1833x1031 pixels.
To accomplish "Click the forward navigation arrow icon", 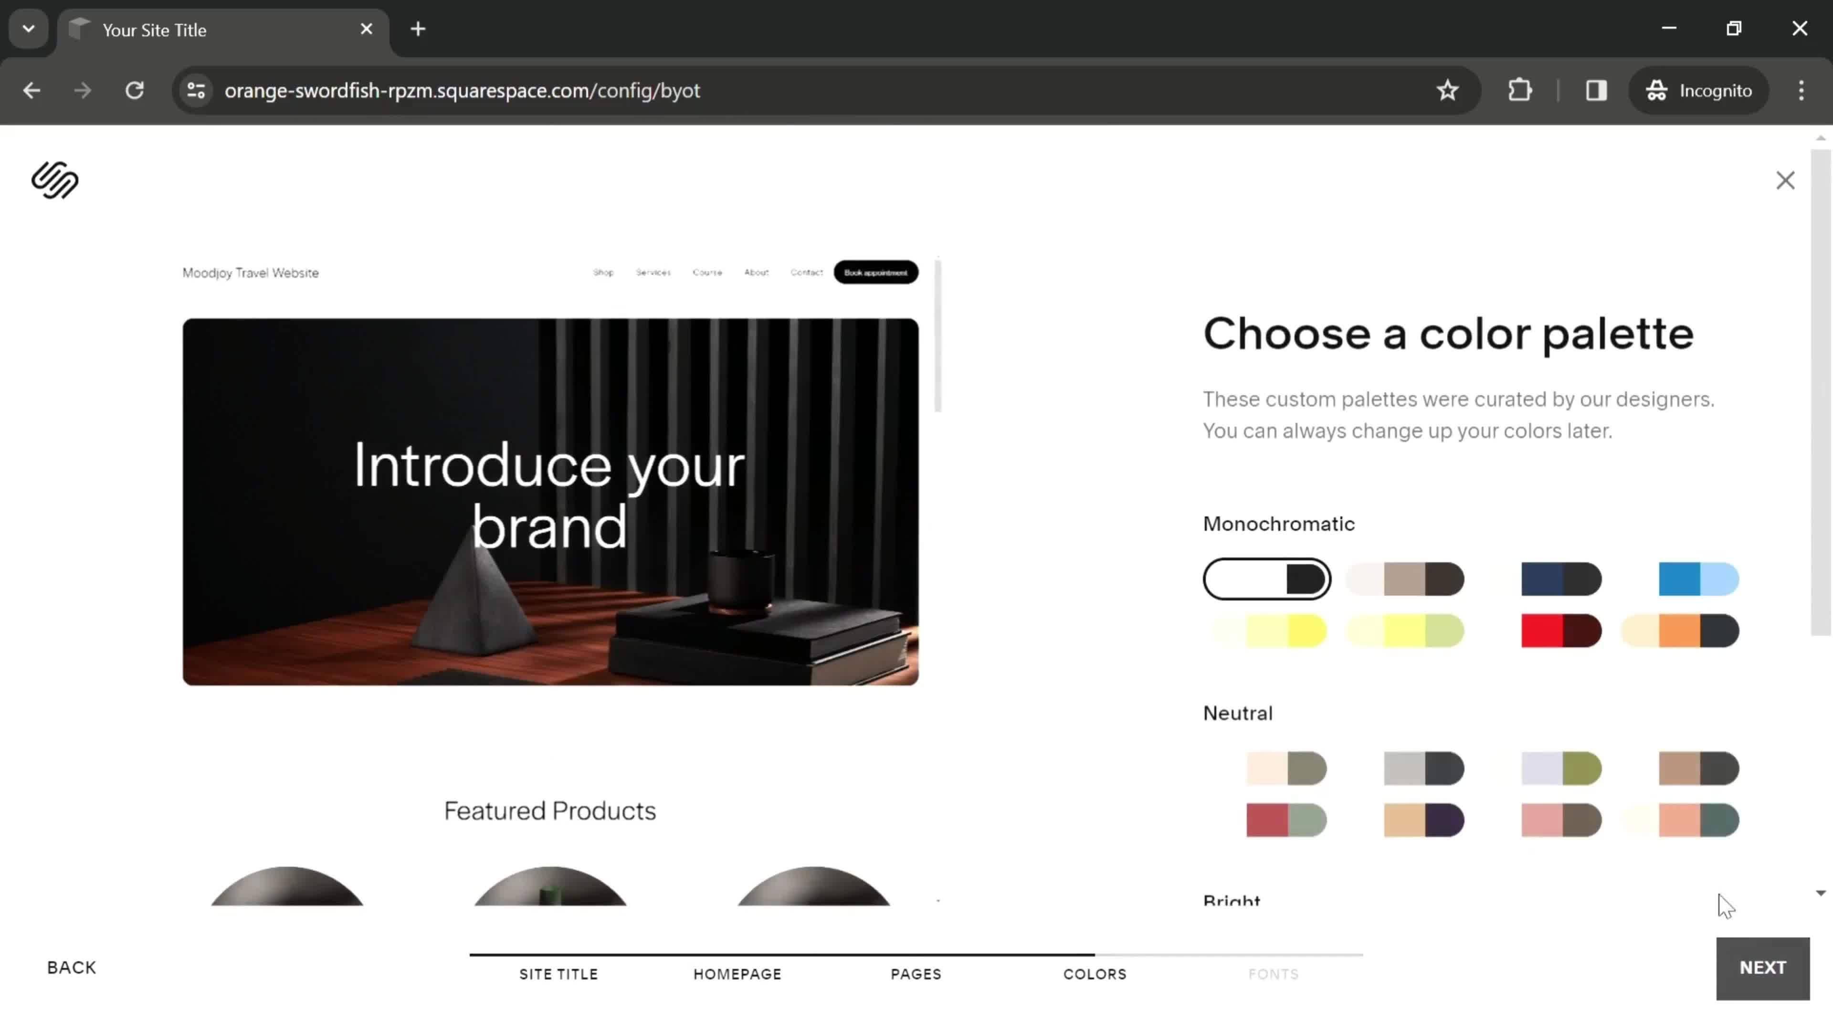I will point(82,89).
